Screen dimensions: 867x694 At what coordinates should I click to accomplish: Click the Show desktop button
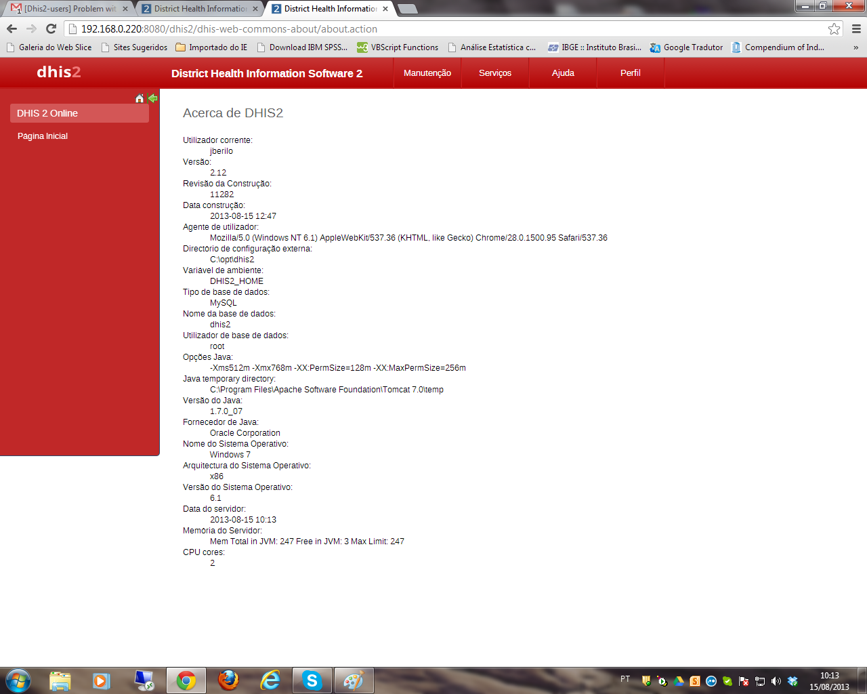coord(862,680)
